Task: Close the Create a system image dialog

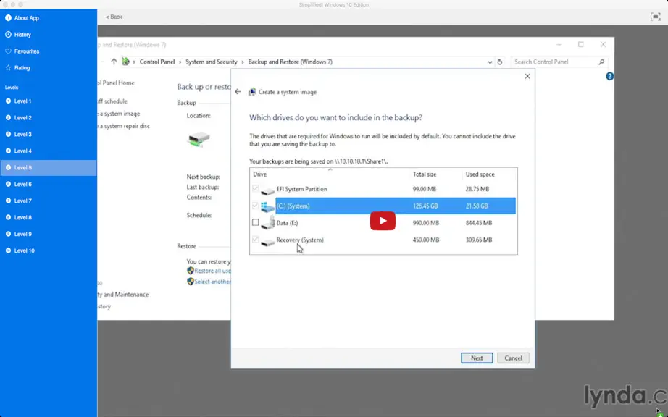Action: tap(527, 76)
